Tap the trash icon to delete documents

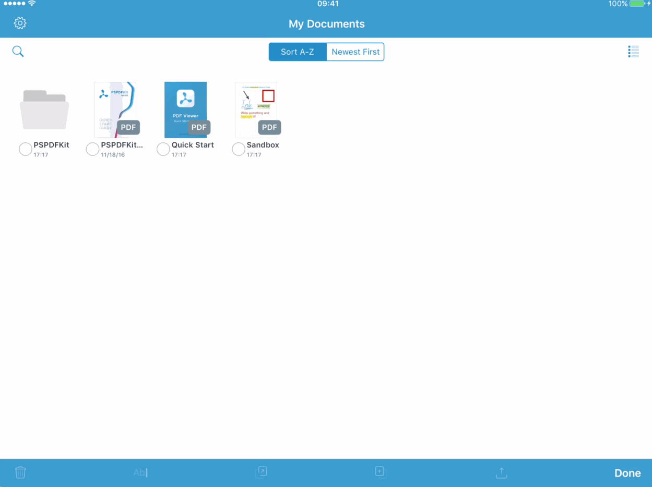[20, 472]
